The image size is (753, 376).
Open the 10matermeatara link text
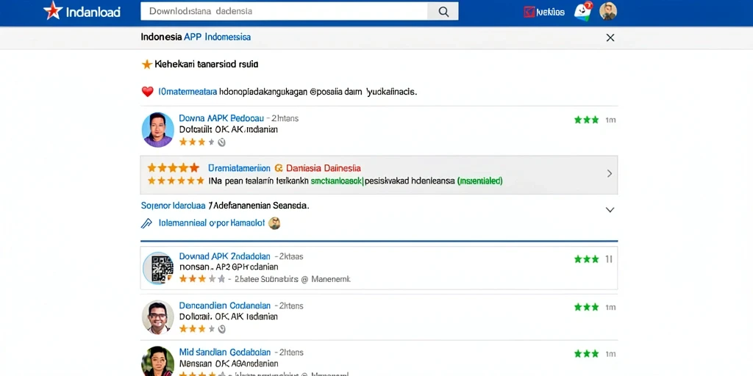(188, 92)
